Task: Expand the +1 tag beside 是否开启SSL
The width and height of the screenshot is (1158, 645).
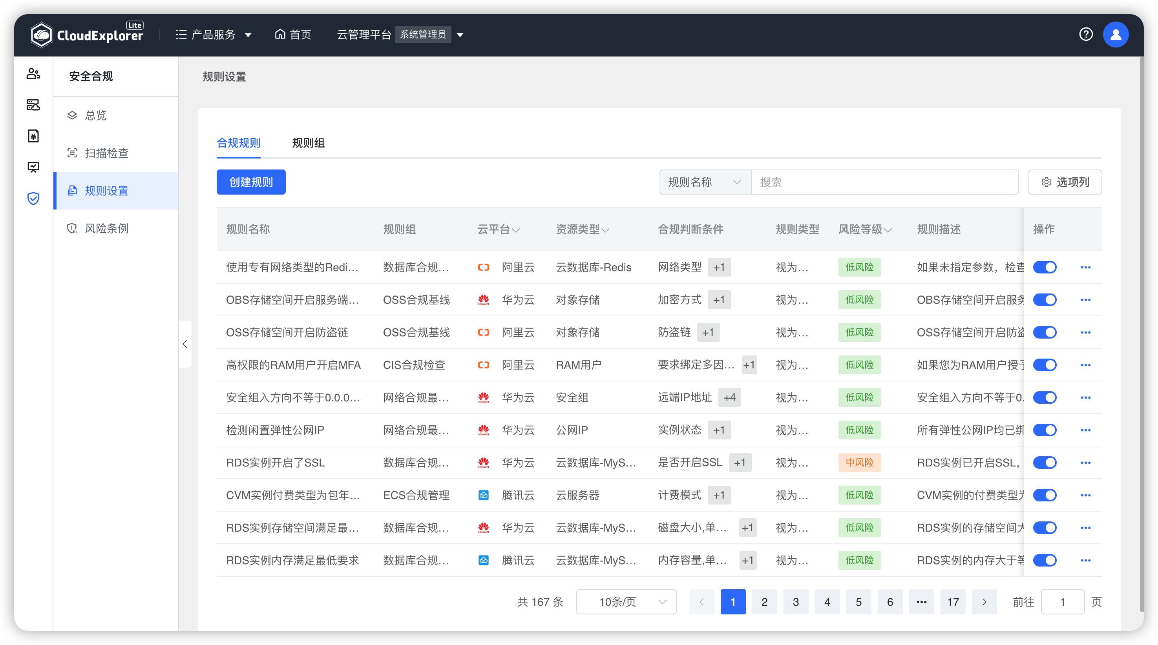Action: pyautogui.click(x=740, y=463)
